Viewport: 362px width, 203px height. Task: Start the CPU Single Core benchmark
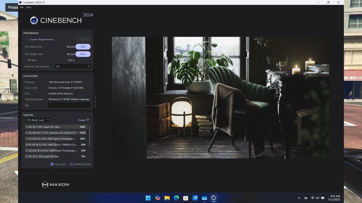(x=83, y=54)
